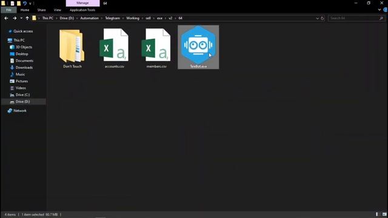Select the accounts.csv file icon
This screenshot has height=218, width=388.
click(x=115, y=45)
